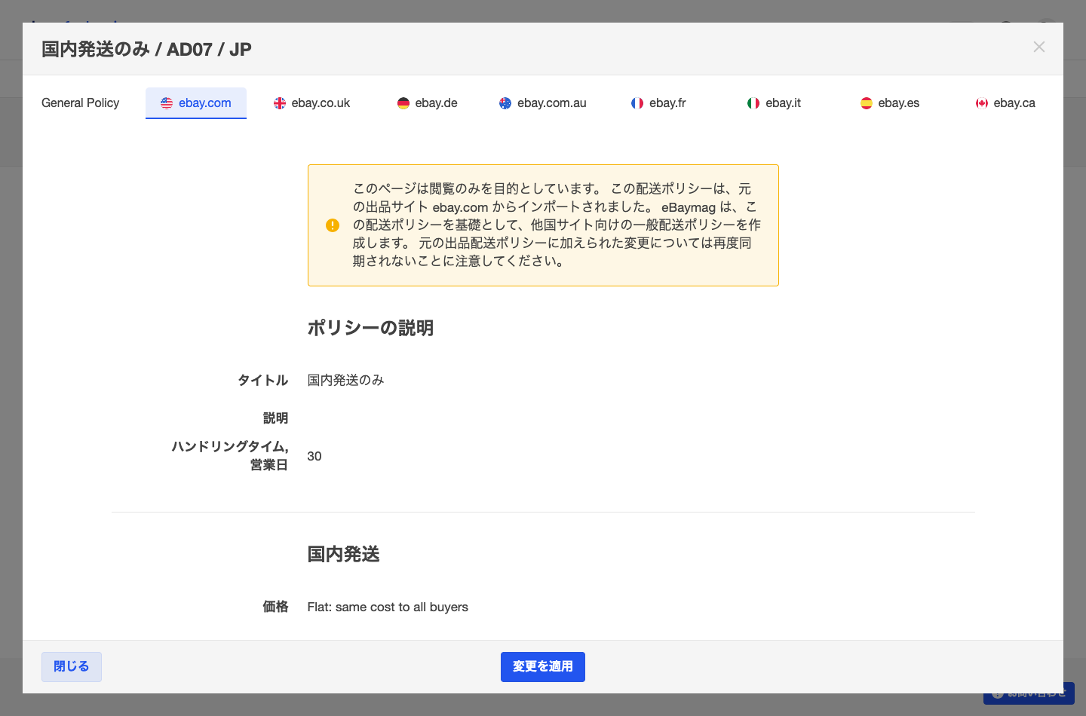Viewport: 1086px width, 716px height.
Task: Open the ebay.fr tab
Action: pos(658,103)
